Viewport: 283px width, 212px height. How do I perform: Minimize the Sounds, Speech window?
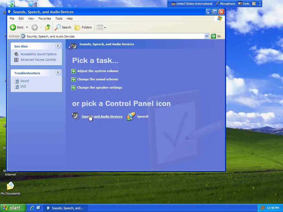click(x=209, y=12)
